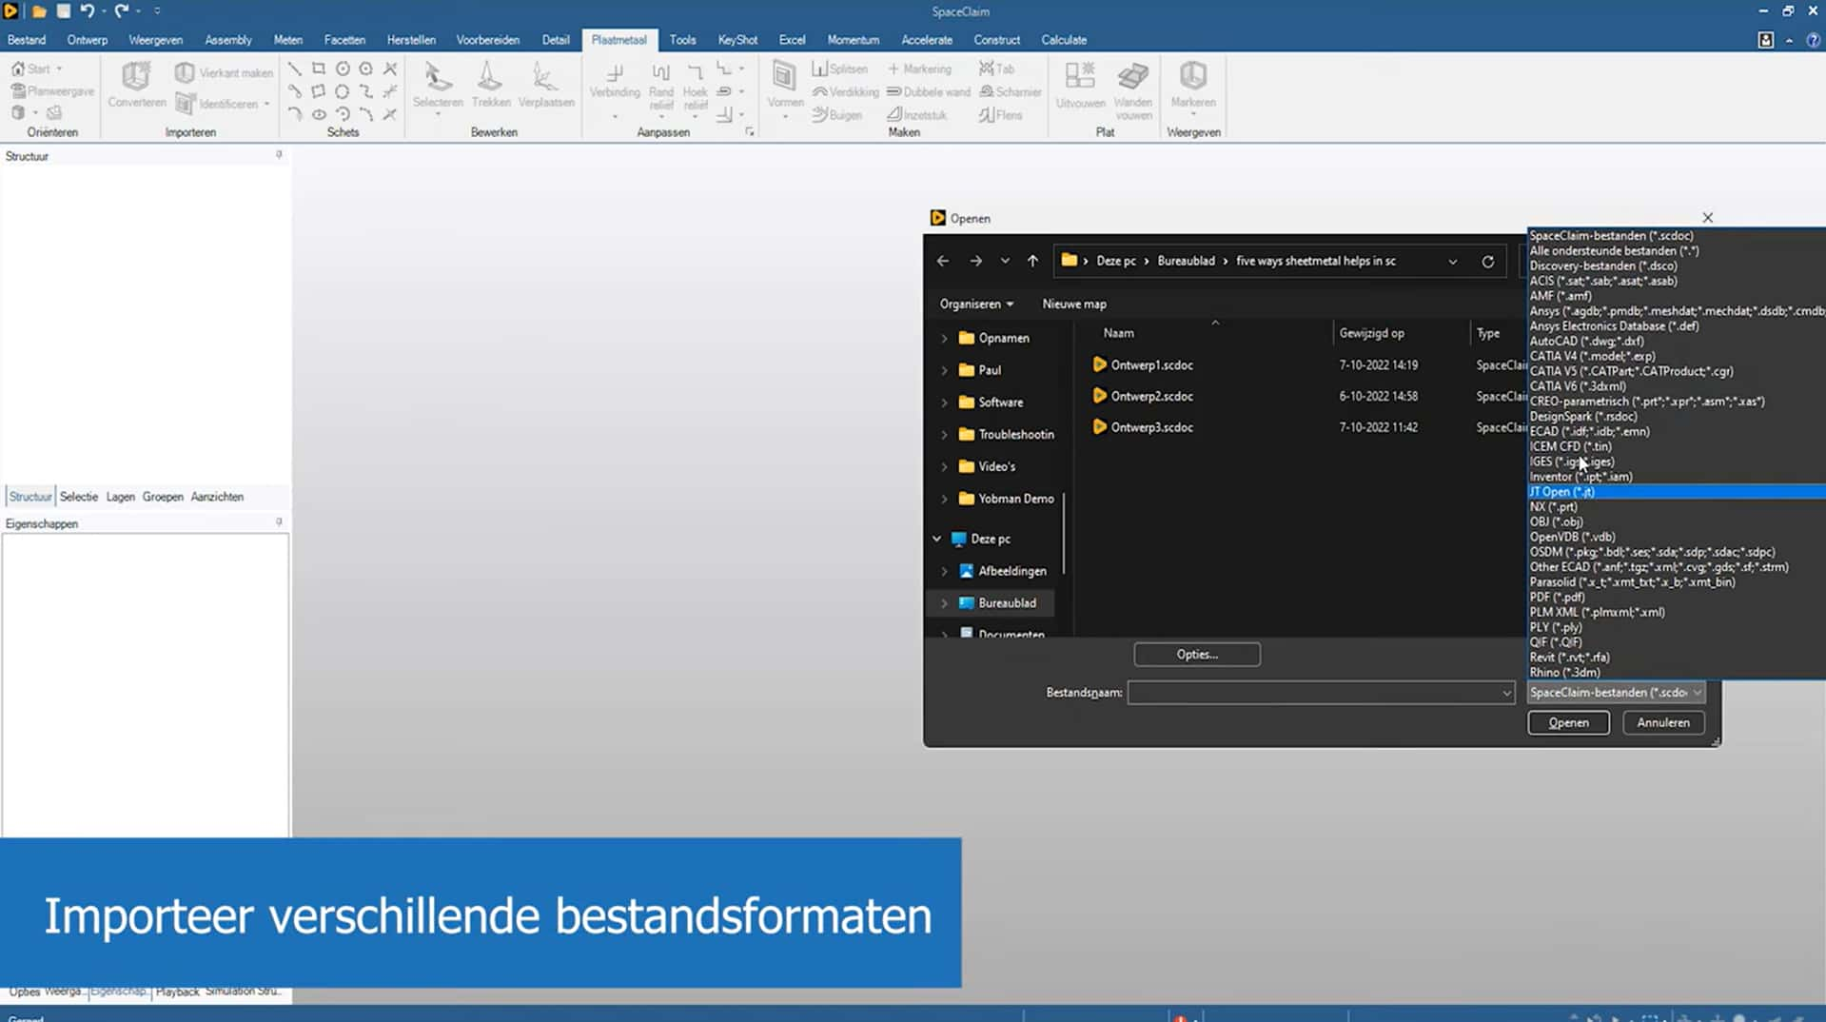Open recent locations dropdown chevron

pyautogui.click(x=1005, y=261)
